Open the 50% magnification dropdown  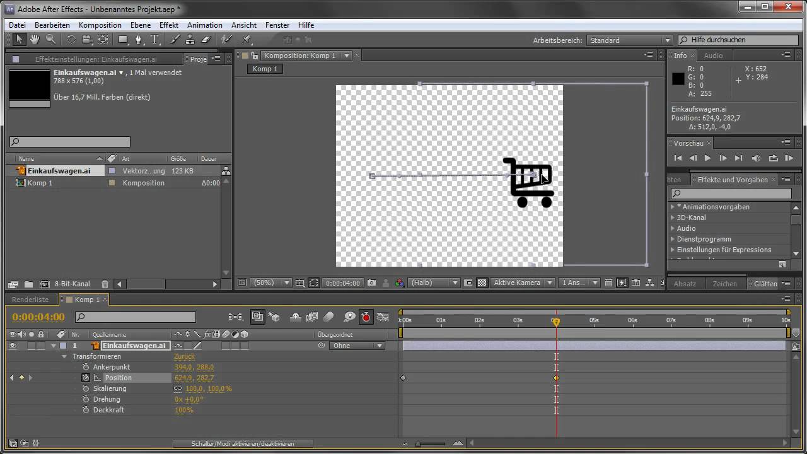tap(272, 283)
